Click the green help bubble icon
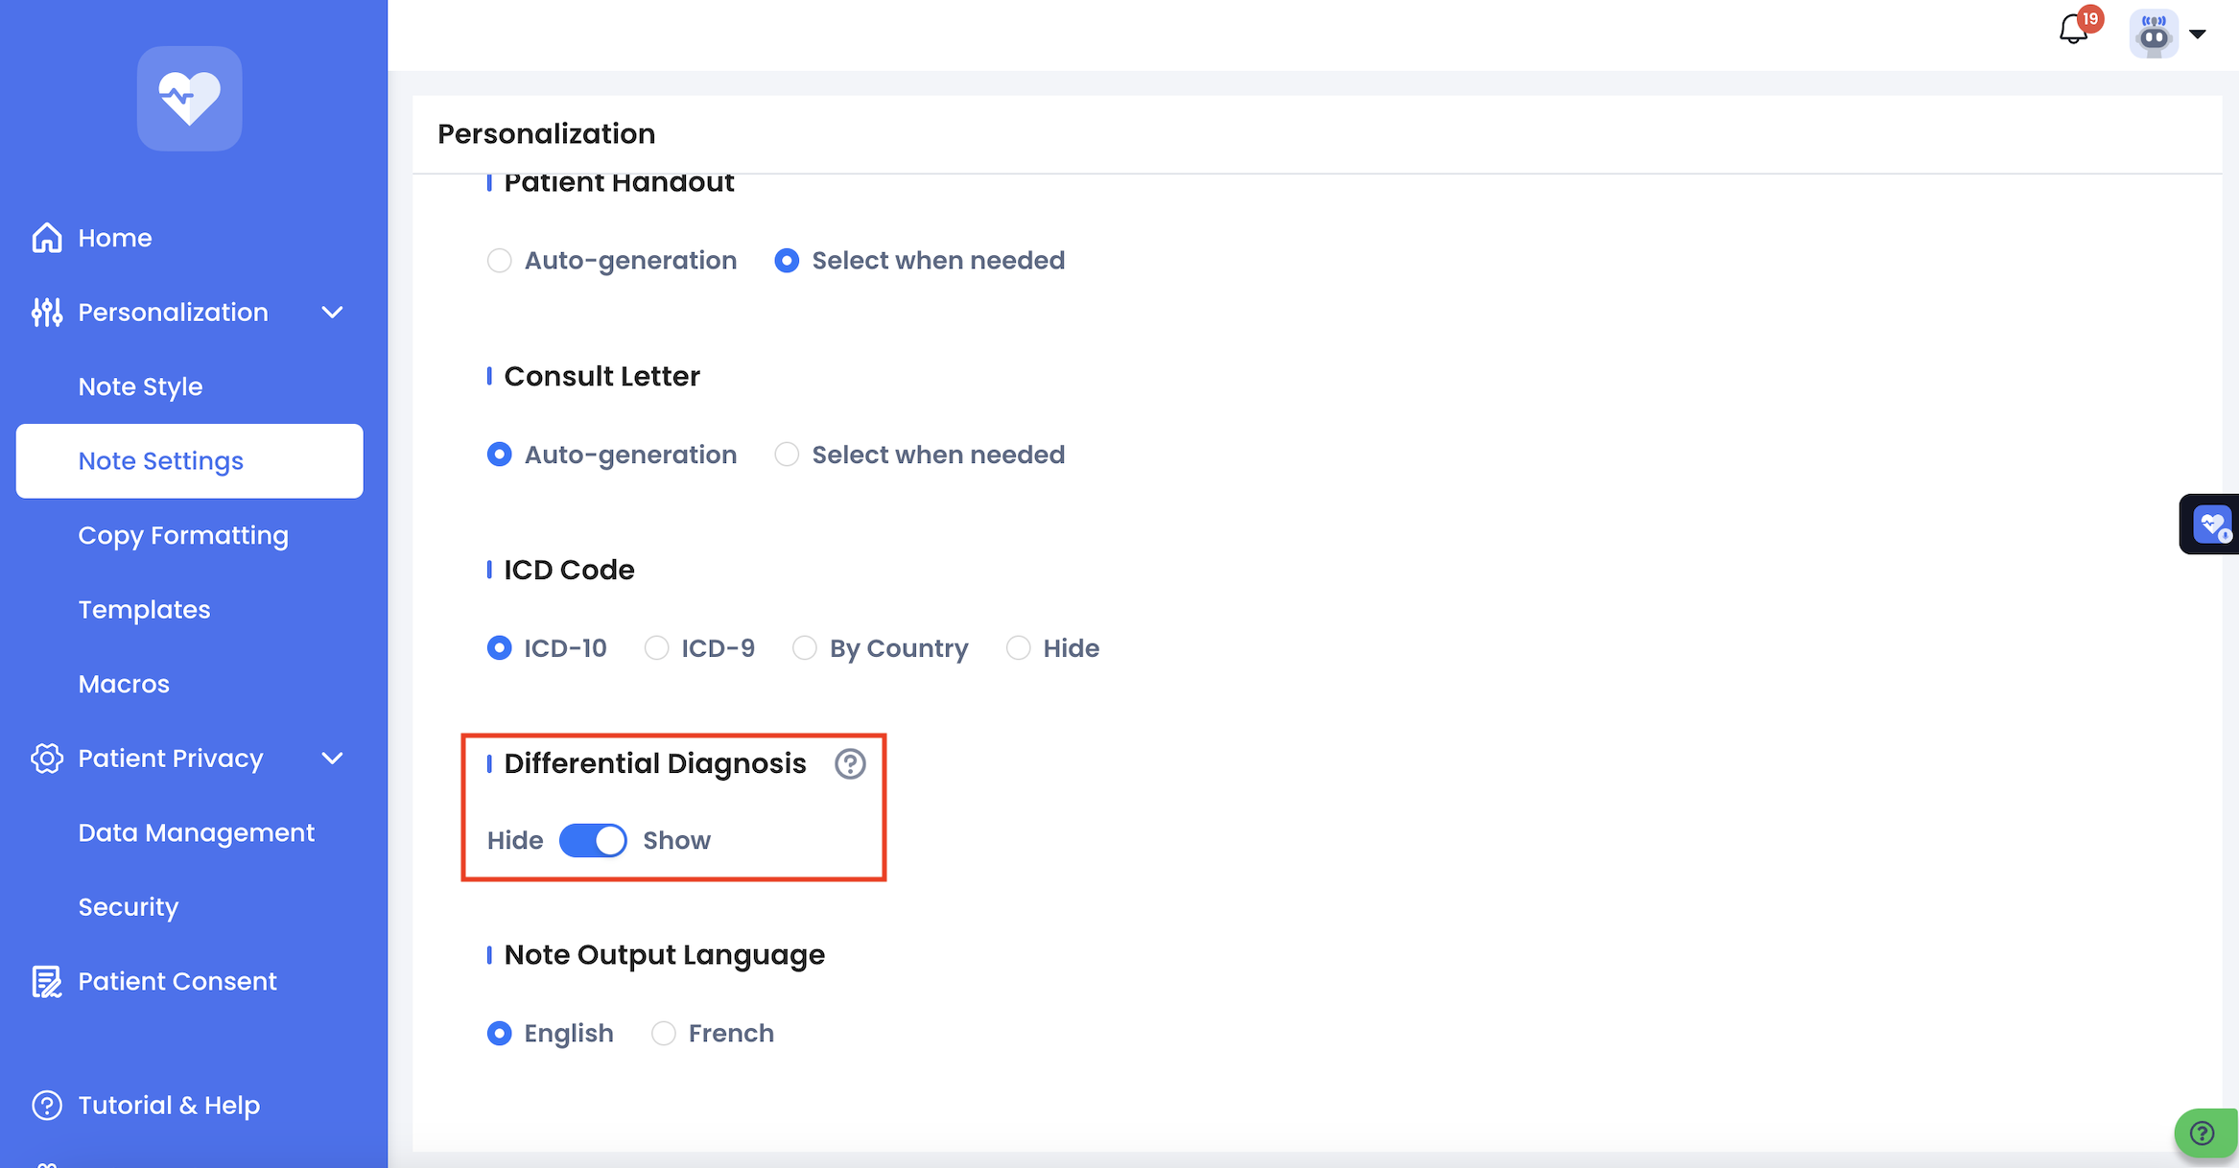 [2203, 1133]
